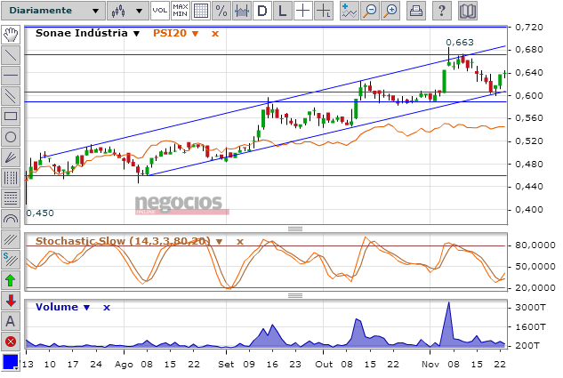Open the help question mark
This screenshot has height=378, width=563.
442,11
